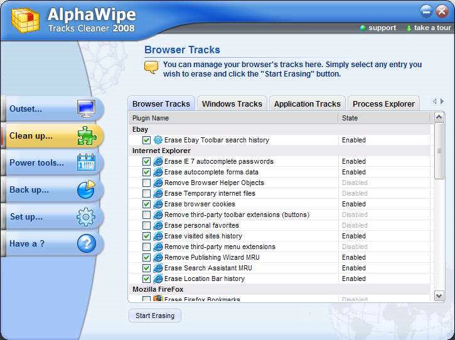Viewport: 455px width, 340px height.
Task: Untick Erase Search Assistant MRU checkbox
Action: click(146, 268)
